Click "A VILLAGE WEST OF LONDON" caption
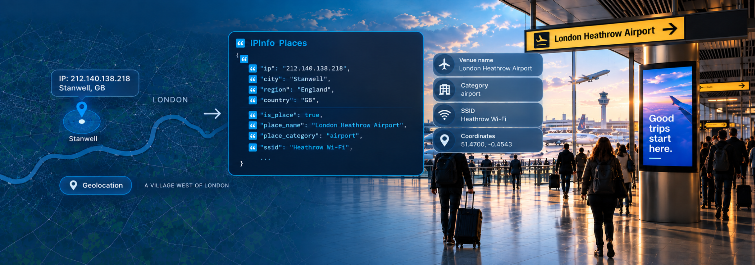 click(x=187, y=185)
